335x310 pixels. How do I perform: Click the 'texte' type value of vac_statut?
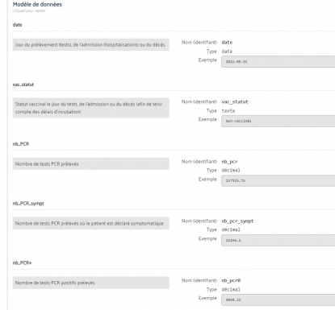(228, 110)
